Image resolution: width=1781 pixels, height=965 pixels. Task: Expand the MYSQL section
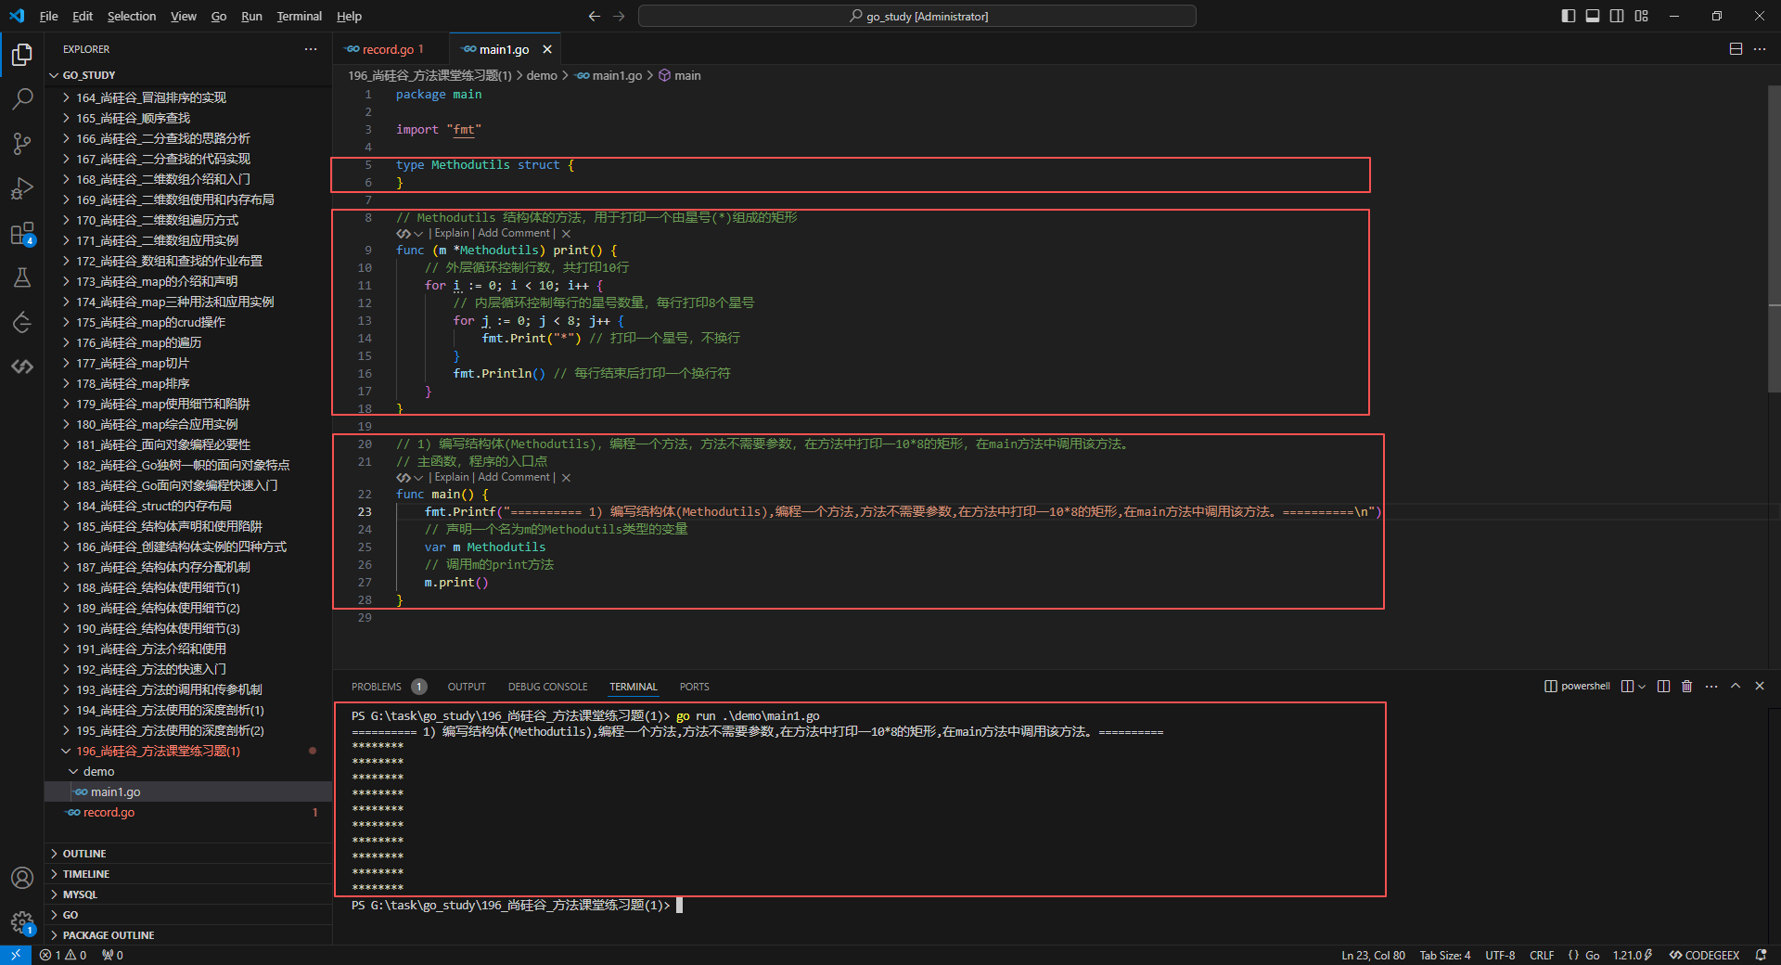188,894
